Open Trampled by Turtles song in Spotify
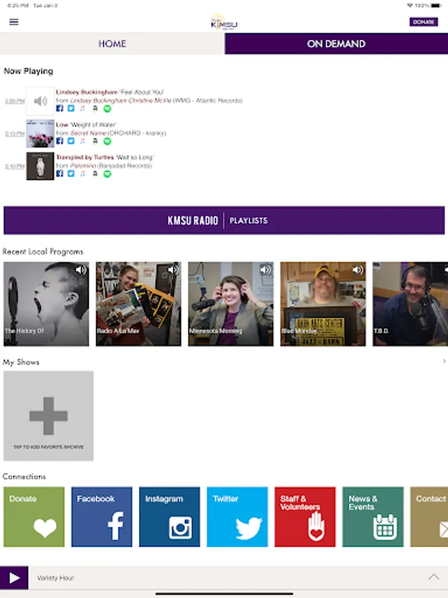 tap(108, 174)
